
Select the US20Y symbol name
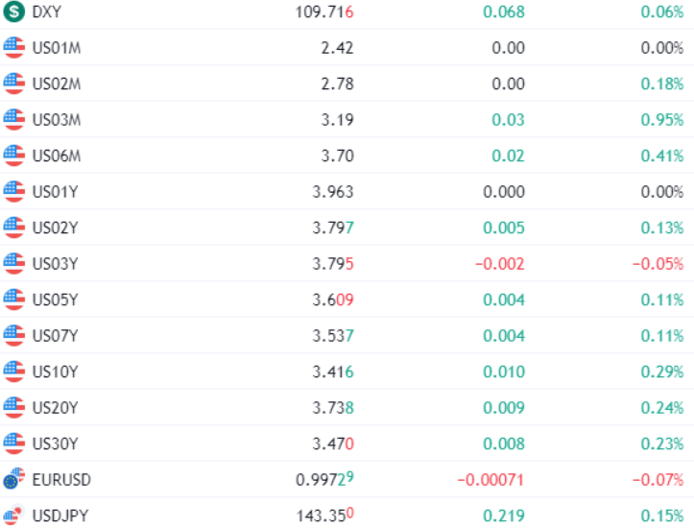55,408
